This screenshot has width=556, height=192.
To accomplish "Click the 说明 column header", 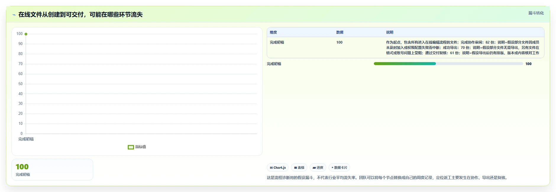I will 389,32.
